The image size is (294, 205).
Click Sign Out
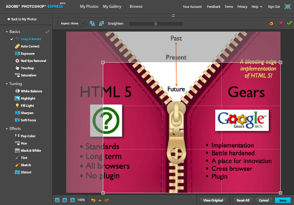[274, 7]
